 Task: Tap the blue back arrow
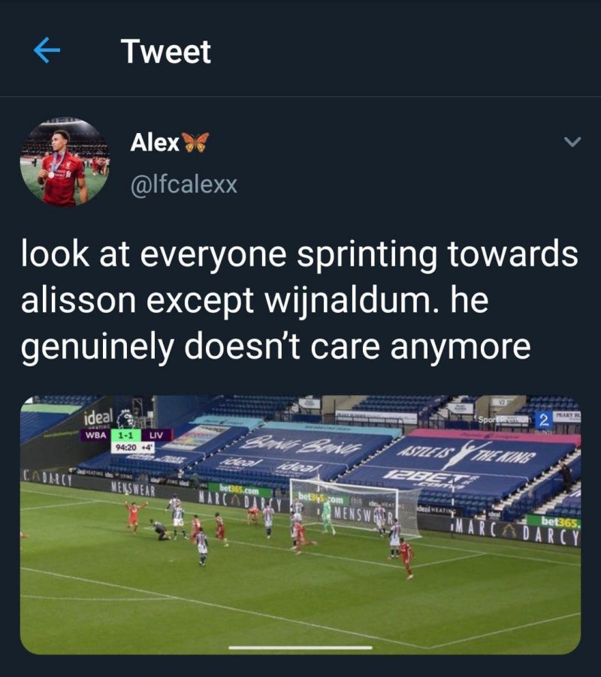pos(47,50)
